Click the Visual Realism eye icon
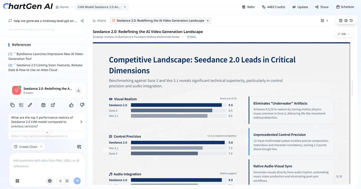Screen dimensions: 361x189 click(x=111, y=99)
